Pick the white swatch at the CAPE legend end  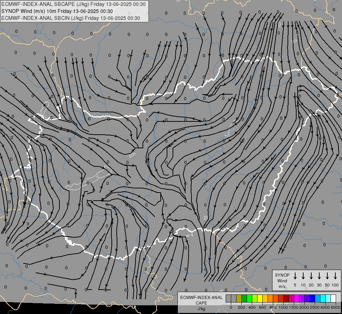click(x=334, y=298)
